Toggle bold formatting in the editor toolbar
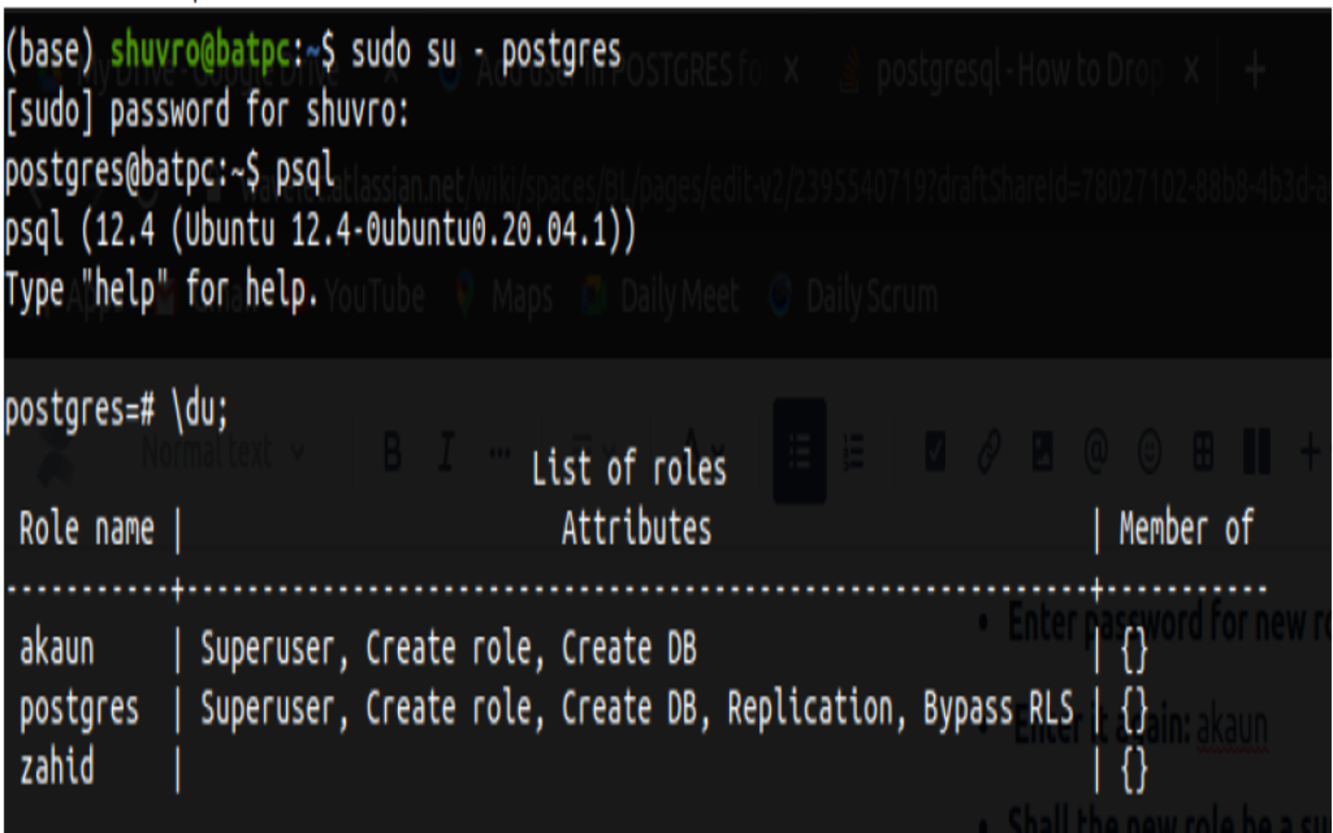Viewport: 1333px width, 833px height. 392,453
